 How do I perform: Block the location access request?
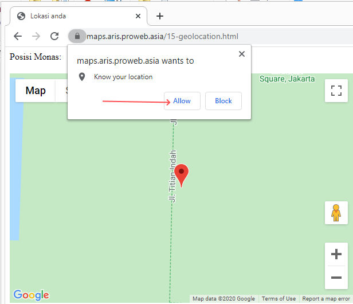(223, 101)
